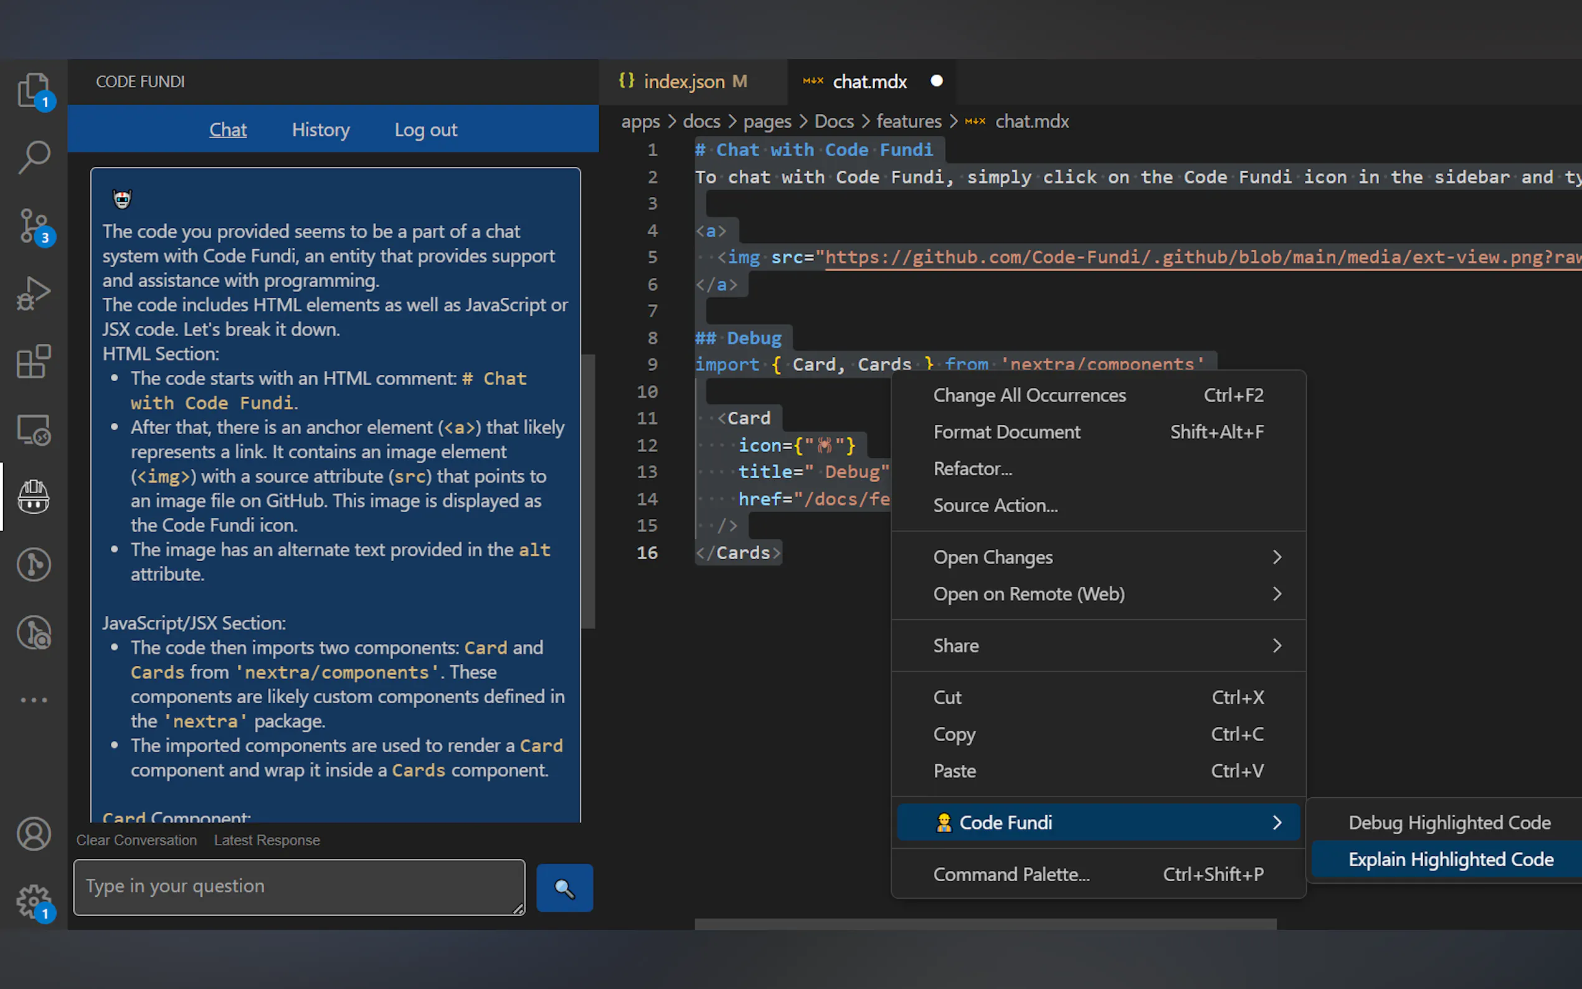Click the 'CODE FUNDI' panel title

click(140, 82)
